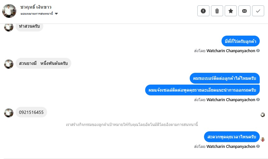Delete conversation with the trash icon
This screenshot has width=268, height=159.
[217, 11]
